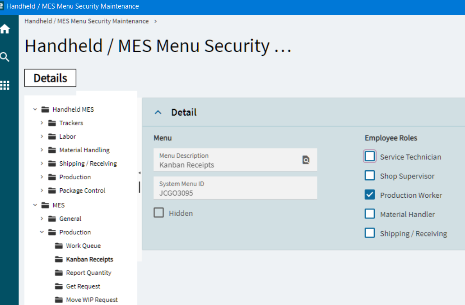The height and width of the screenshot is (305, 465).
Task: Select Trackers label in the tree
Action: coord(71,123)
